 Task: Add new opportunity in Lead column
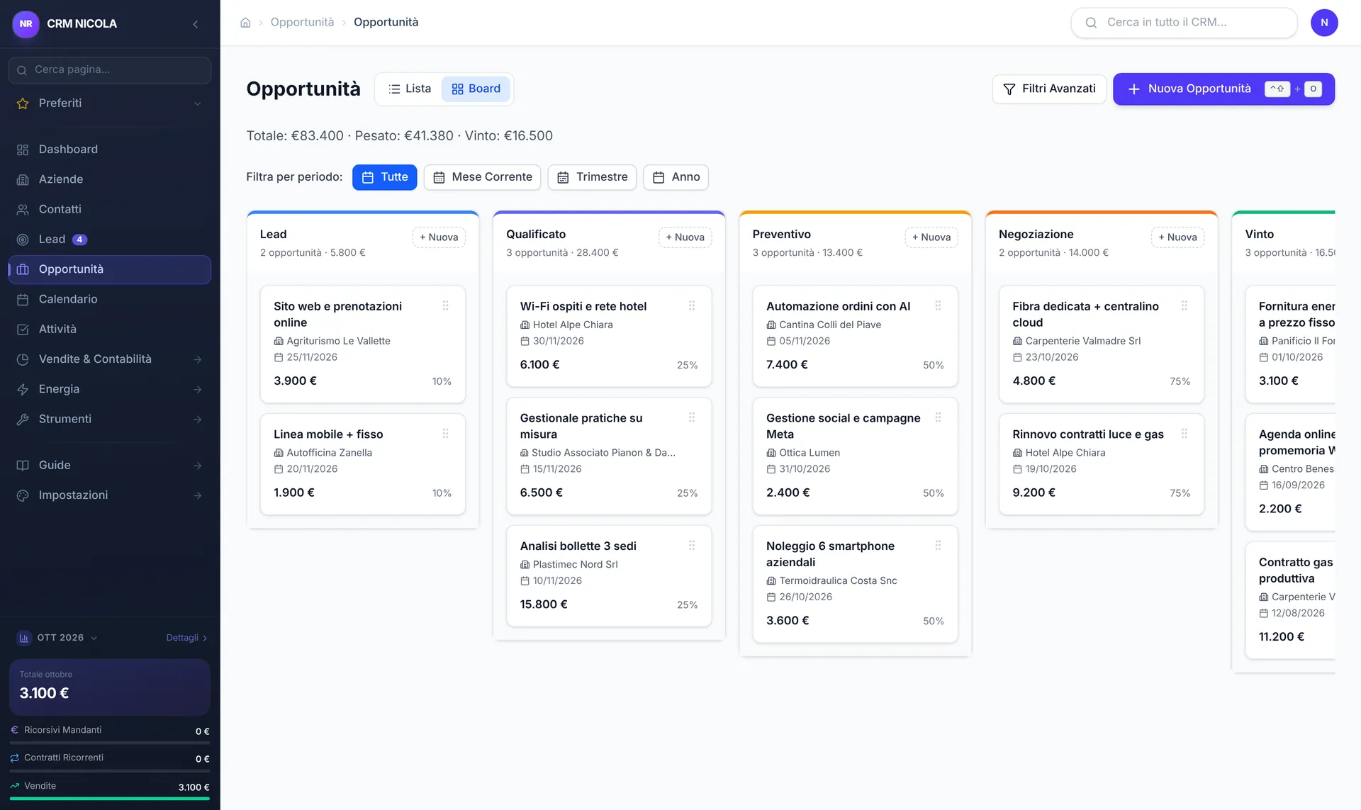(439, 237)
